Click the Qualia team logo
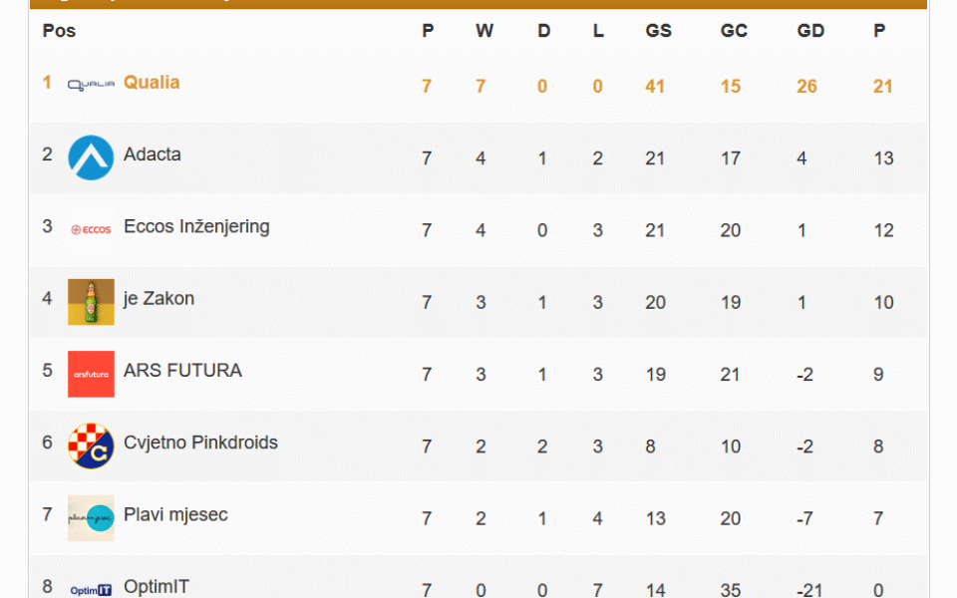Image resolution: width=957 pixels, height=598 pixels. click(x=91, y=85)
